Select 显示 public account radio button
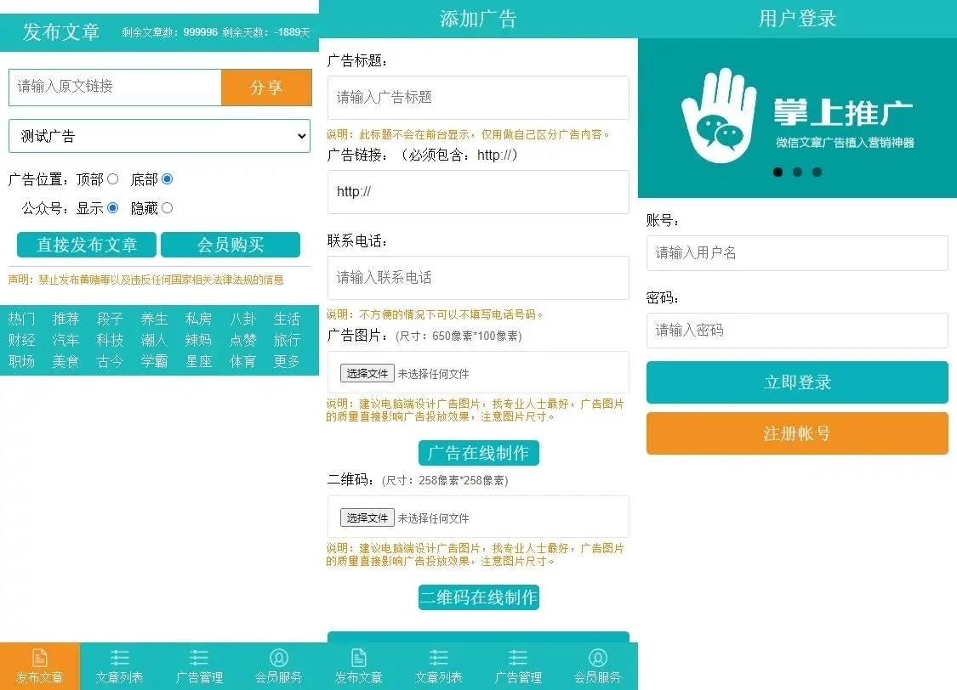 coord(113,208)
